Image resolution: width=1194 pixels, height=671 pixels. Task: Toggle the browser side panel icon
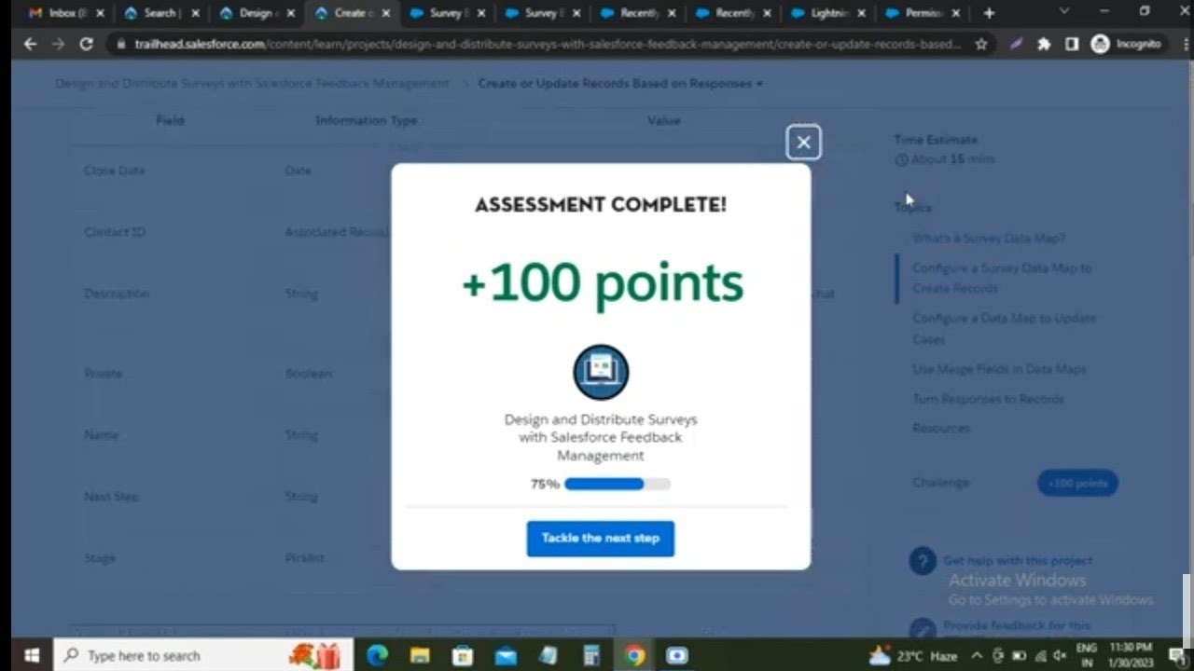pos(1072,44)
